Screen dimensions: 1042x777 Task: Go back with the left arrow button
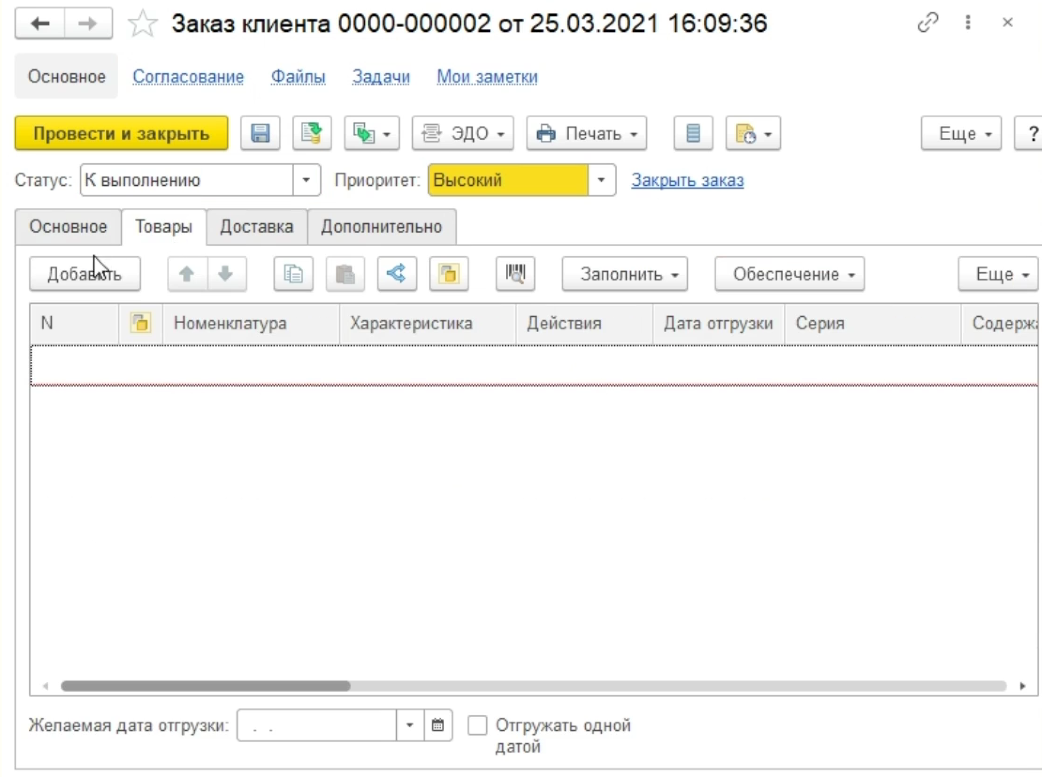[40, 23]
